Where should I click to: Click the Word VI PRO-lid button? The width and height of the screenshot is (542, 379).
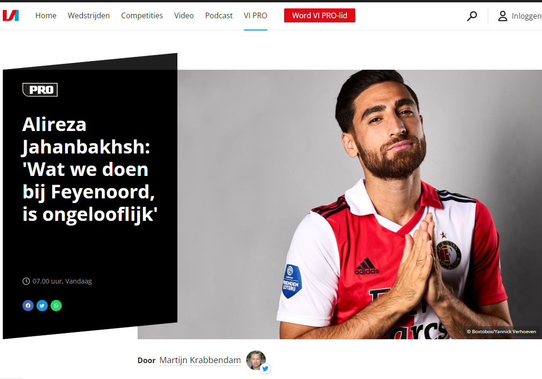(320, 15)
